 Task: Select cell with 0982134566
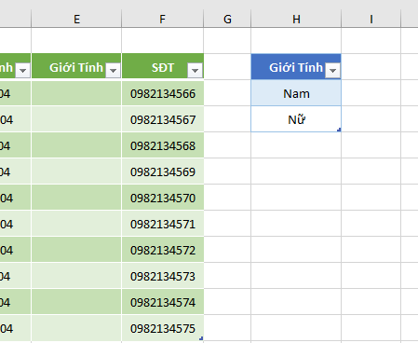[x=163, y=93]
